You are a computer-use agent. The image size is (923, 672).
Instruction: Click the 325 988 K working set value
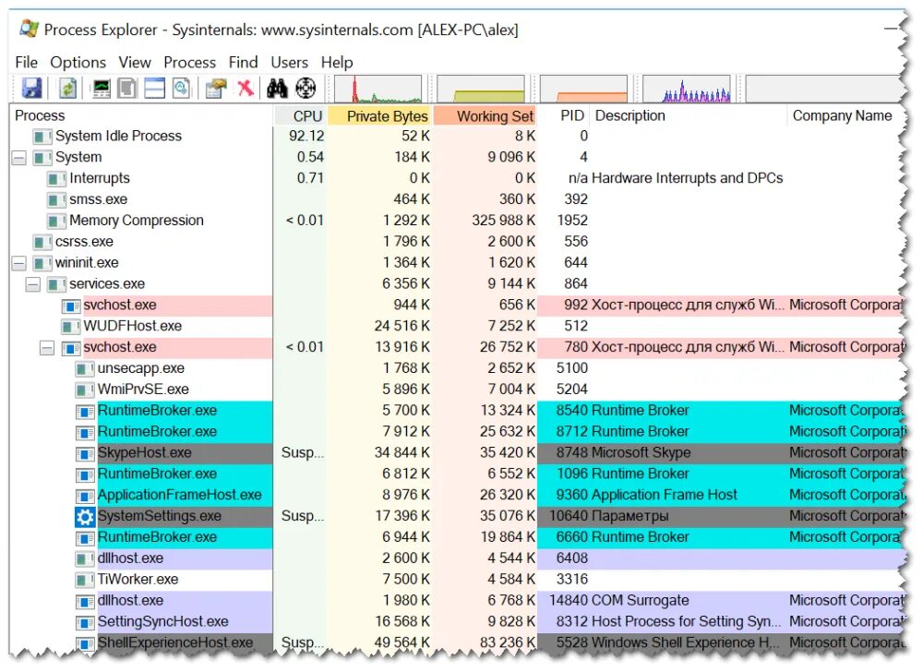503,222
